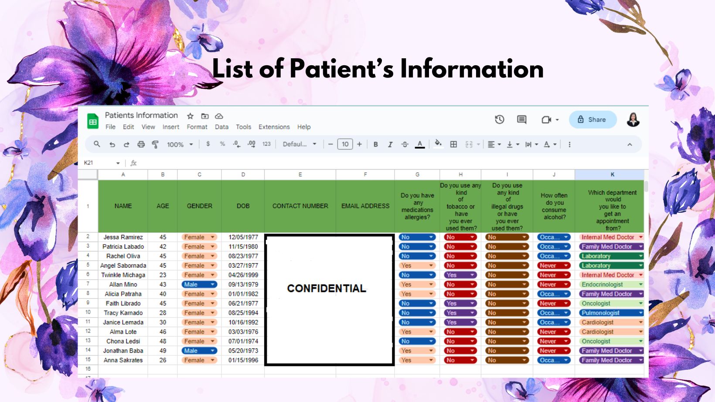Decrease the font size
The height and width of the screenshot is (402, 715).
click(330, 144)
